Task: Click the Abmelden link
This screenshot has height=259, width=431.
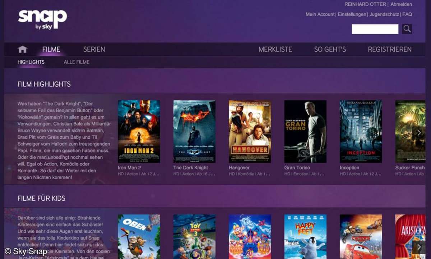Action: pyautogui.click(x=401, y=4)
